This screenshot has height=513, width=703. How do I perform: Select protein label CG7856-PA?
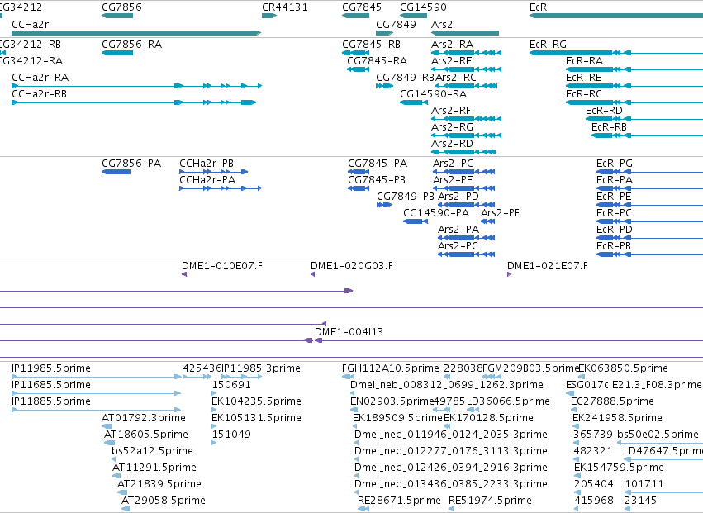coord(131,164)
